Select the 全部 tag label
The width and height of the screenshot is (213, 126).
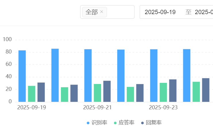91,12
